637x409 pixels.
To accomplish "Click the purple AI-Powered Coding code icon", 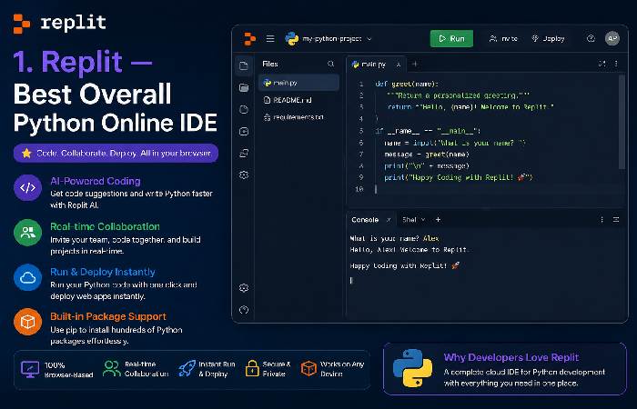I will click(x=27, y=187).
